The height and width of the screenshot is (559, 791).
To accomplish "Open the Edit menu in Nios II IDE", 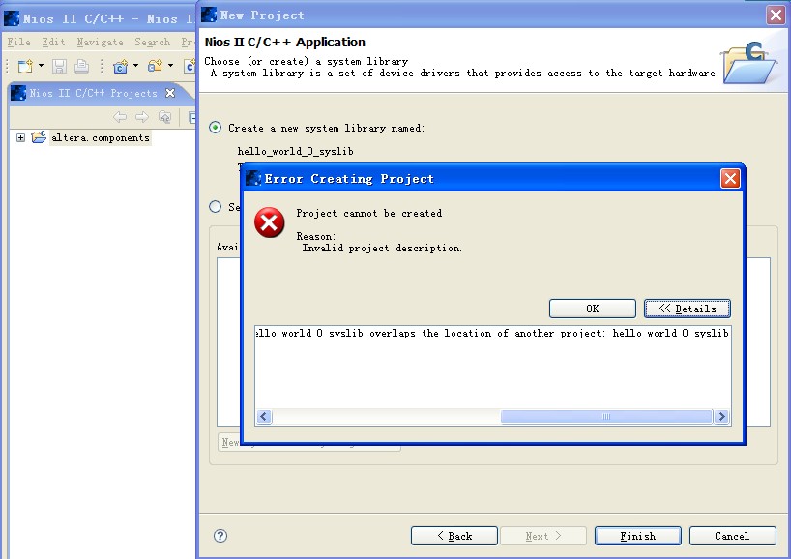I will pos(53,42).
